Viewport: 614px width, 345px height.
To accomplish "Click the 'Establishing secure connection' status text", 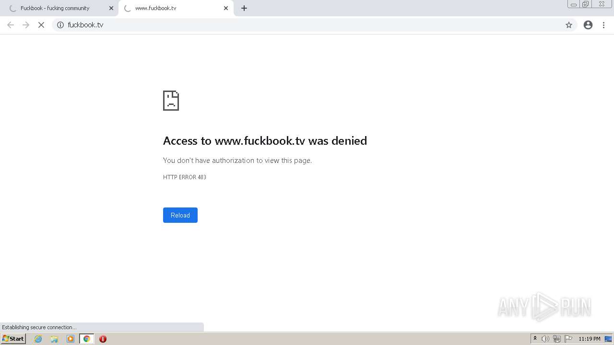I will click(x=39, y=327).
